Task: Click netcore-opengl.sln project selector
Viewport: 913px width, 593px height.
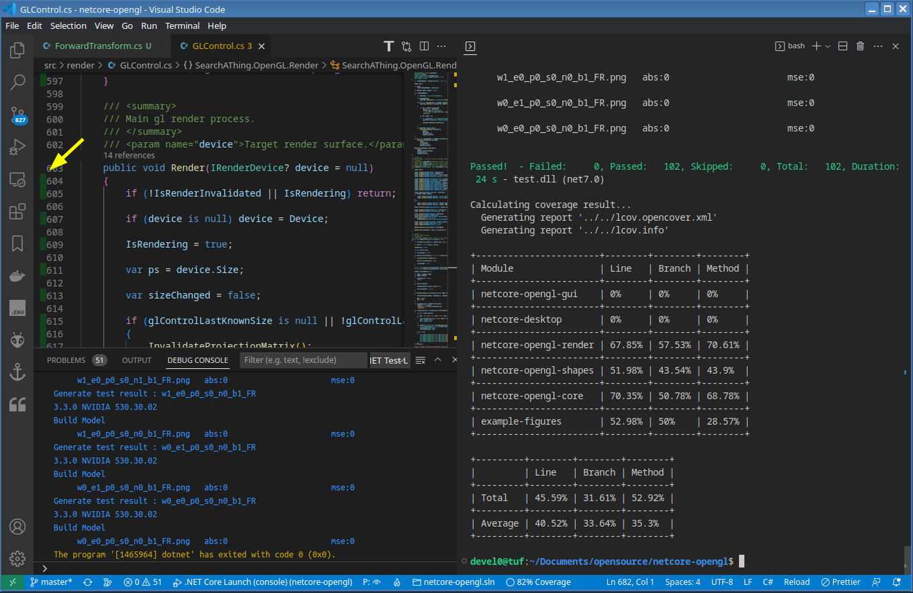Action: click(453, 582)
